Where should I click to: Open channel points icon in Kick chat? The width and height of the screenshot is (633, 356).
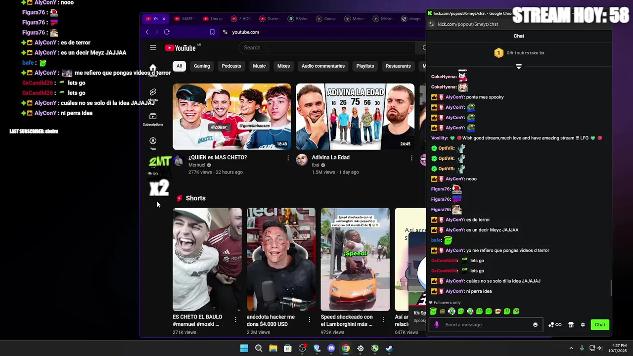554,325
